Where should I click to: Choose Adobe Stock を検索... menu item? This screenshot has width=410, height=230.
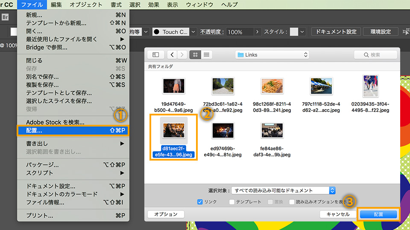click(73, 122)
